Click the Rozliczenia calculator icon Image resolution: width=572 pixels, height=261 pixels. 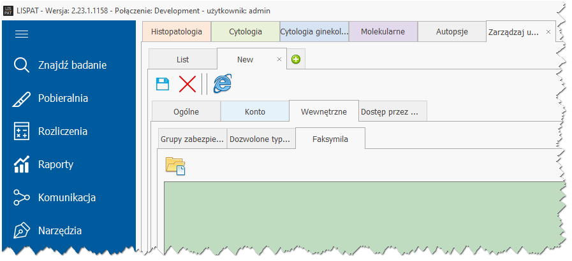(22, 131)
